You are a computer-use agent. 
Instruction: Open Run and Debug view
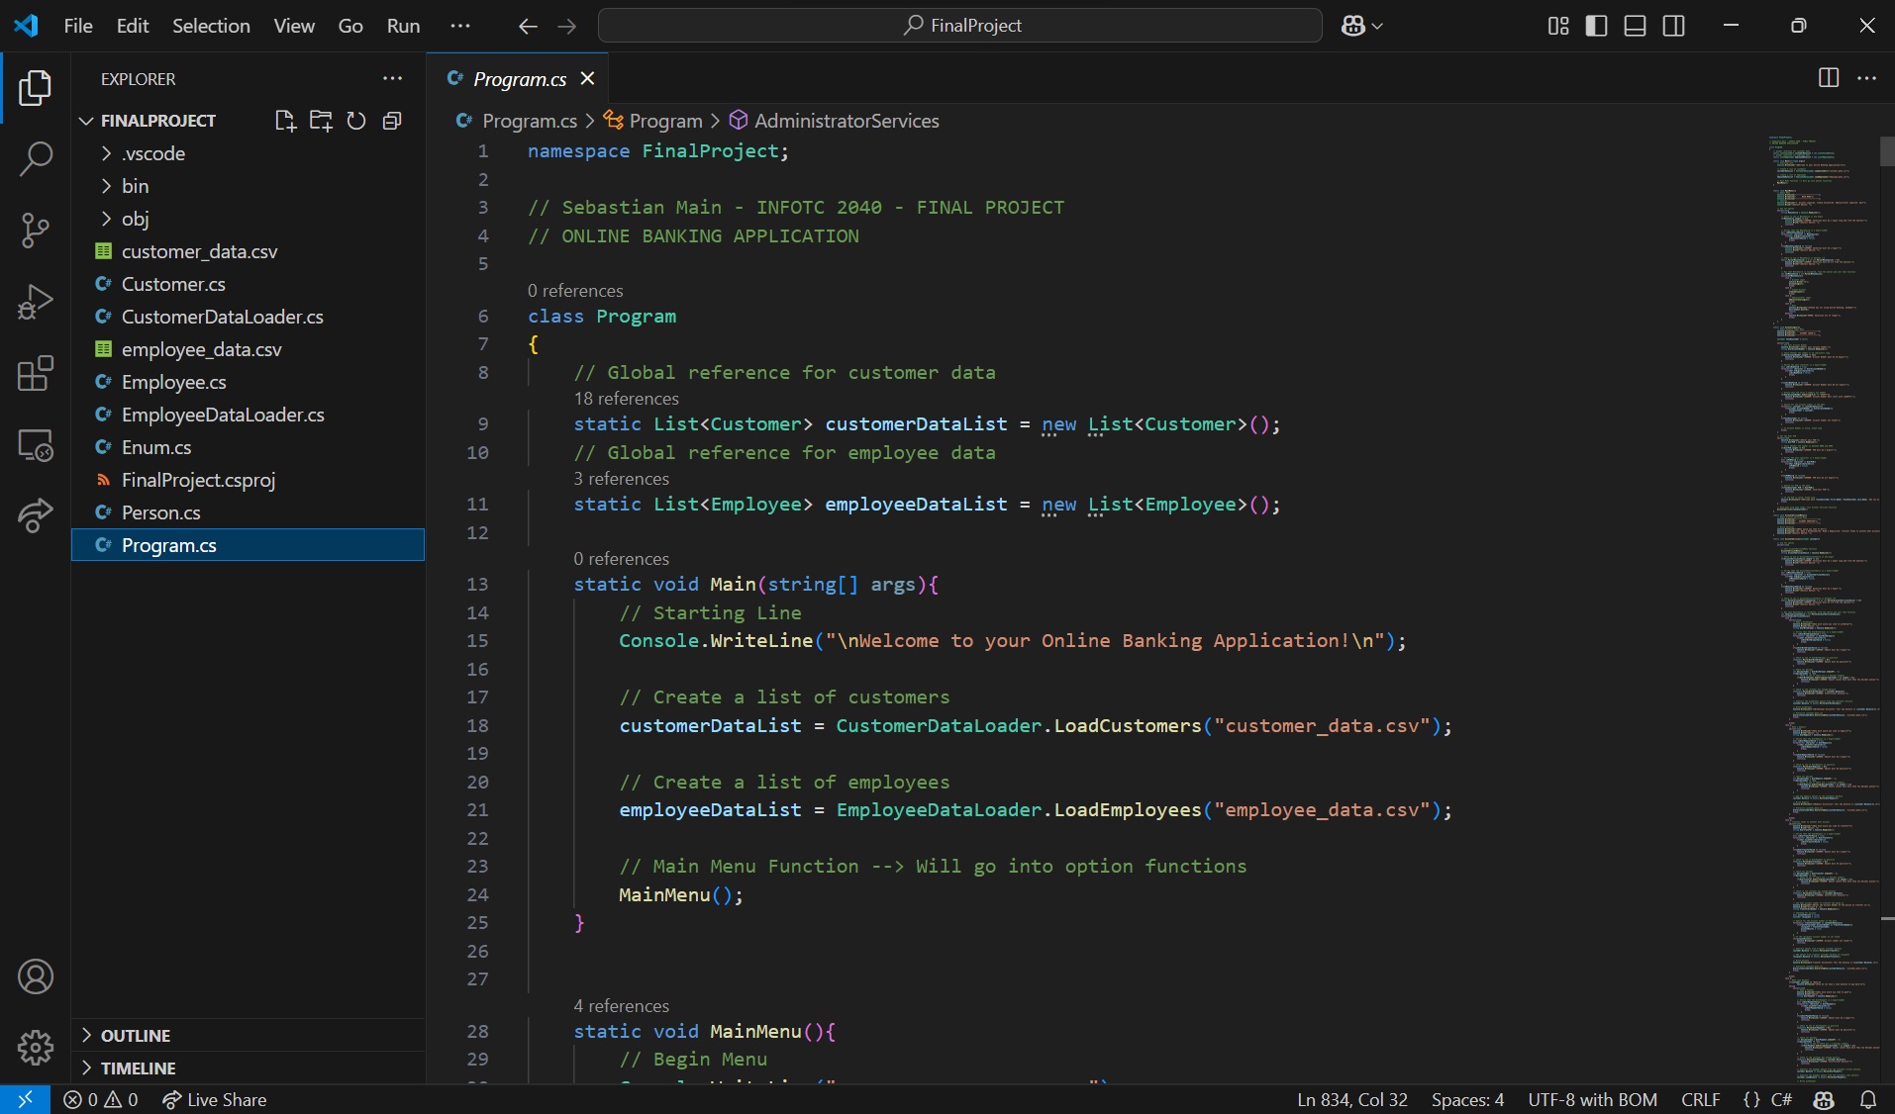(35, 302)
